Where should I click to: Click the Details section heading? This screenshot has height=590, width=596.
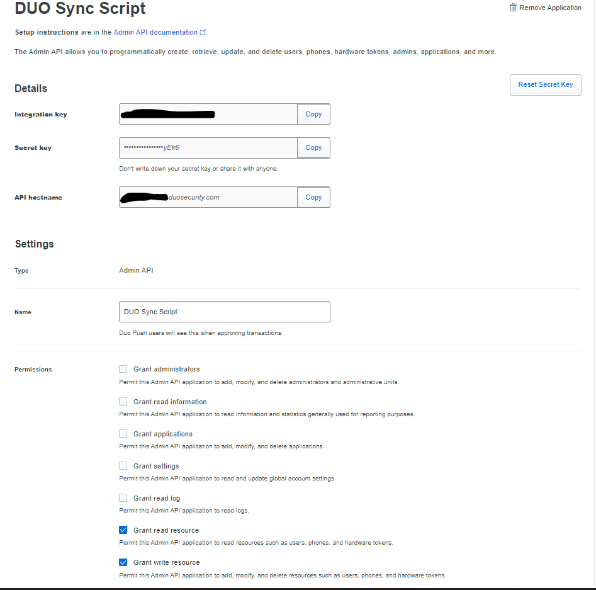[x=31, y=88]
